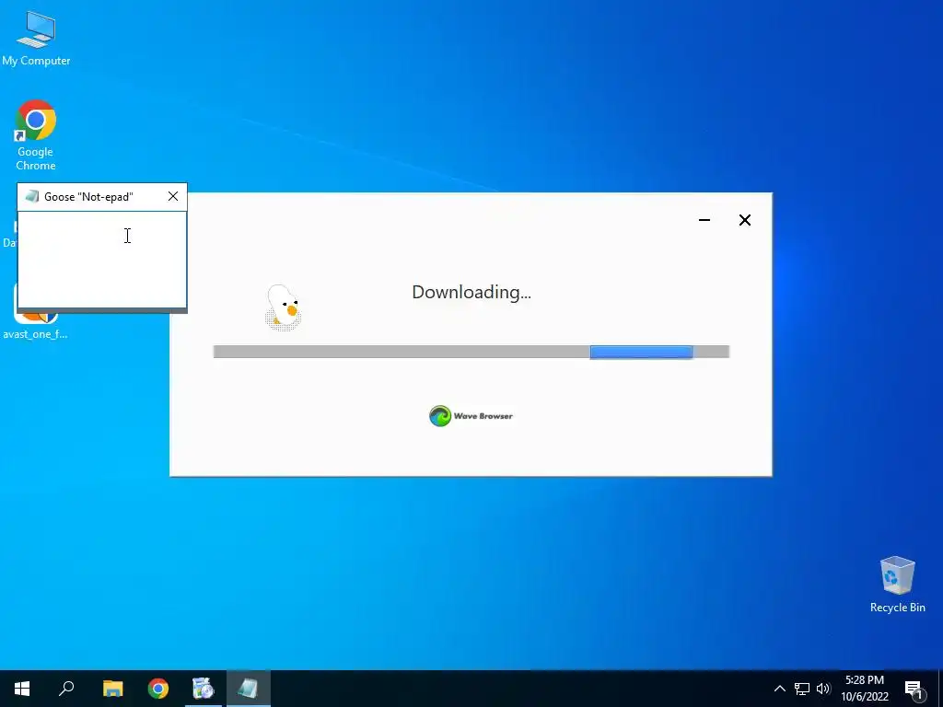Open the clock showing 5:28 PM
Screen dimensions: 943x707
[x=864, y=689]
